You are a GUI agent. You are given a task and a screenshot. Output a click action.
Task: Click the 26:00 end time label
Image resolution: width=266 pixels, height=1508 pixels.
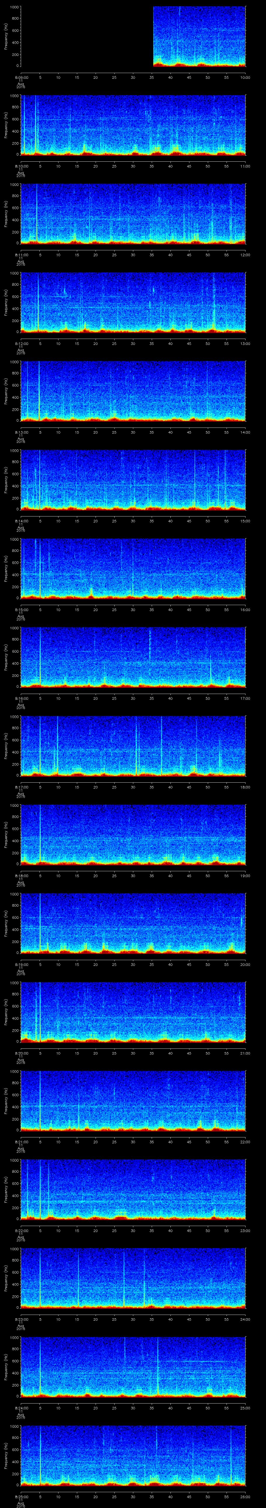click(245, 1496)
